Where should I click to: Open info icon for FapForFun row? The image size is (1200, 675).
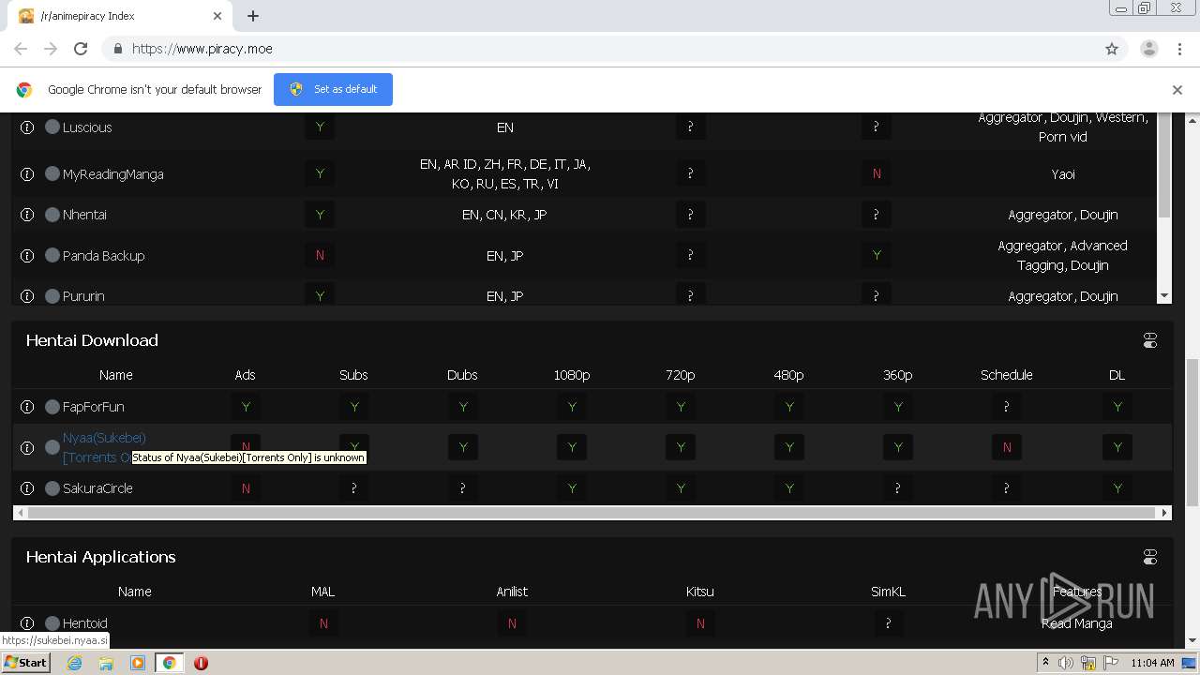(x=27, y=407)
